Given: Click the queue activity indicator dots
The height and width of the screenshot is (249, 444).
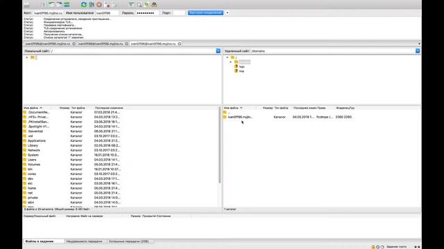Looking at the screenshot, I should (x=417, y=247).
